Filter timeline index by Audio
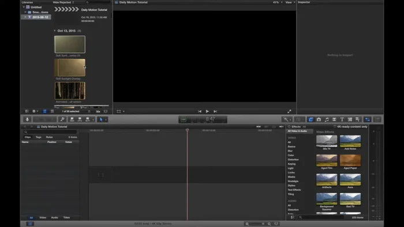This screenshot has height=227, width=404. 54,217
